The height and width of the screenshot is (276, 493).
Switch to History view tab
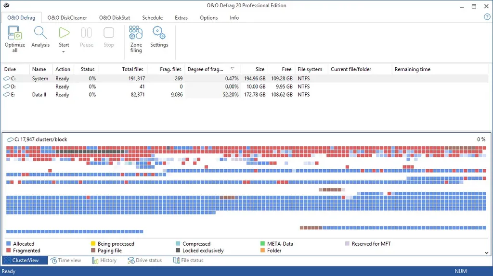coord(104,260)
